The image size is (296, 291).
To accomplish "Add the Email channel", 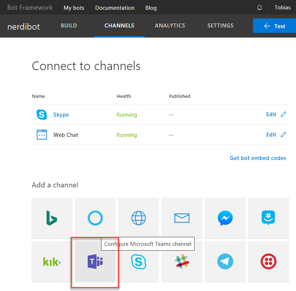I will pos(182,218).
